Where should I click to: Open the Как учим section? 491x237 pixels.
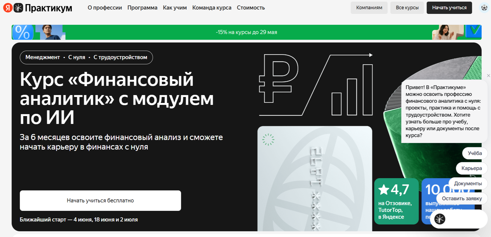tap(175, 8)
